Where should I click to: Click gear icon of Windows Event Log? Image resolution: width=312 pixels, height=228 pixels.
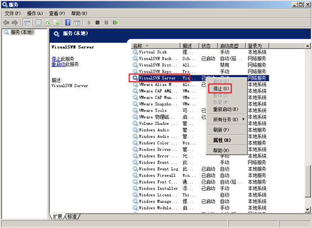(135, 169)
